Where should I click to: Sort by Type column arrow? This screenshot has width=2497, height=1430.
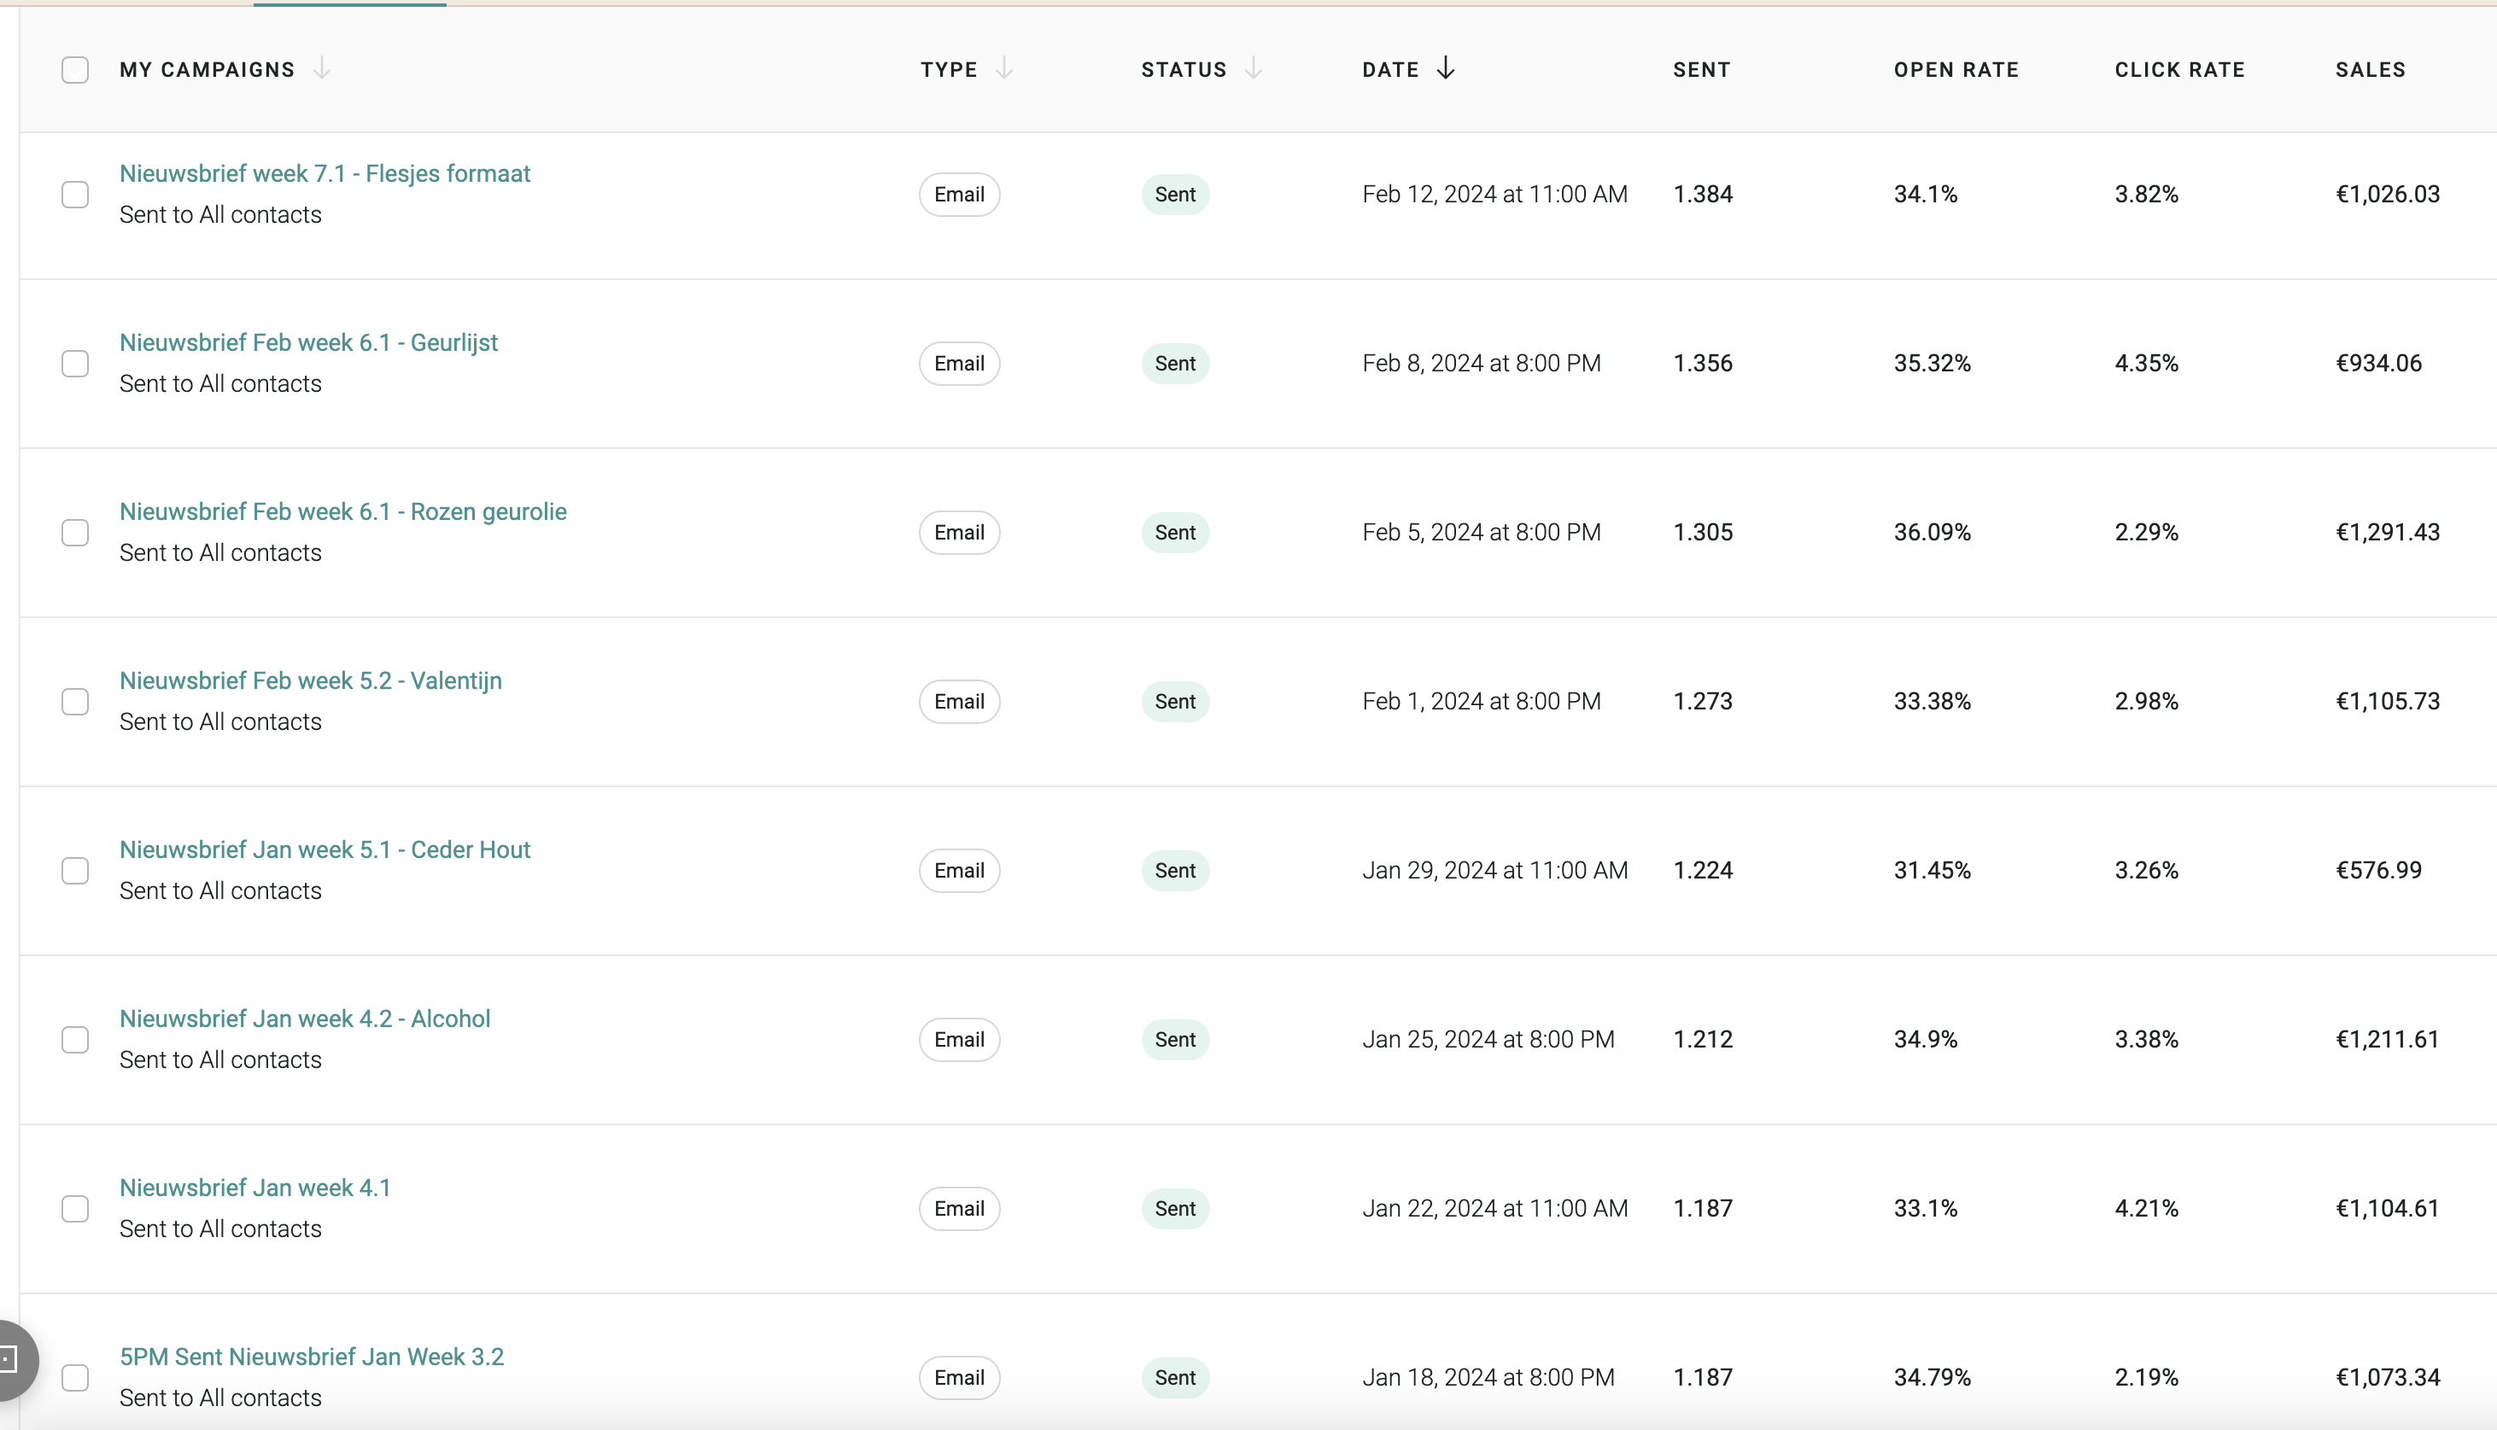click(x=1003, y=69)
